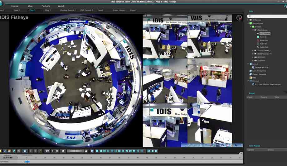Click the highlighted blue toolbar button next to list icon
The height and width of the screenshot is (166, 287).
point(25,151)
